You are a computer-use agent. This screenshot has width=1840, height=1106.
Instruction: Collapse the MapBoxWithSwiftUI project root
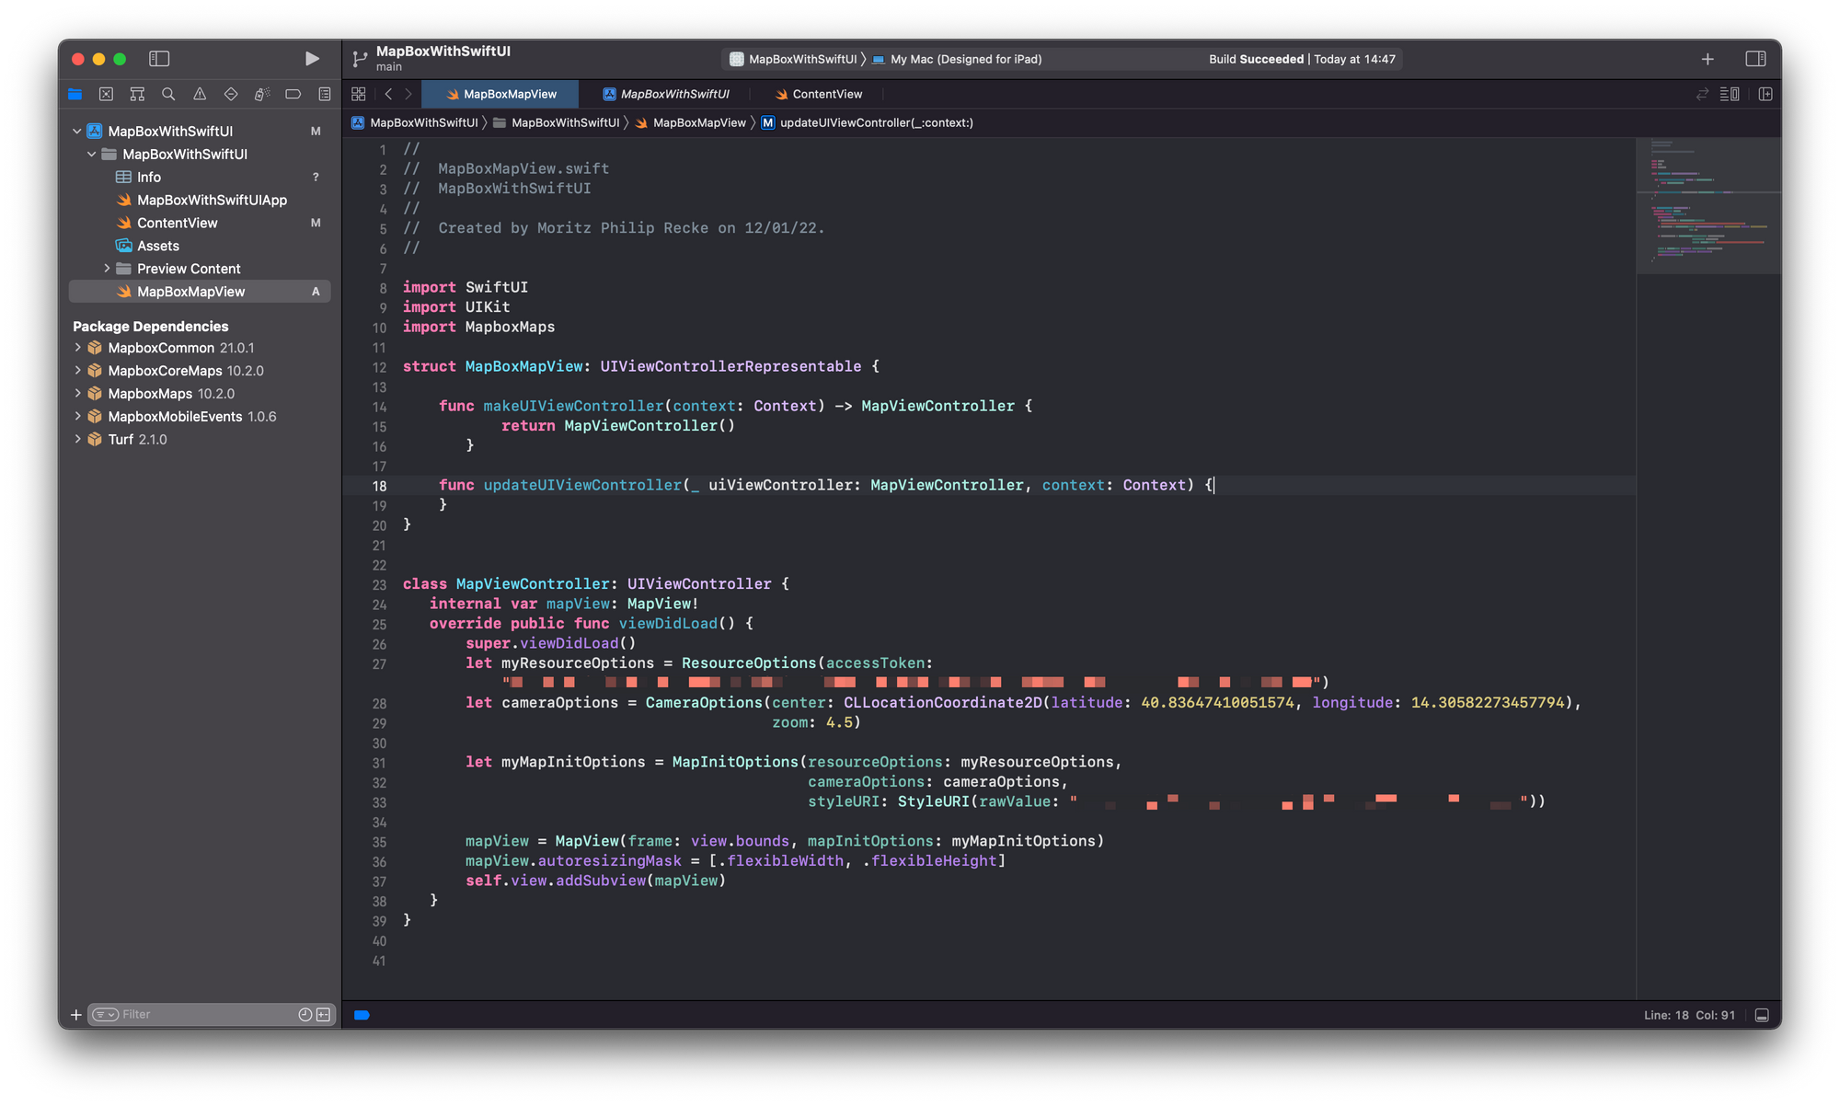click(77, 132)
